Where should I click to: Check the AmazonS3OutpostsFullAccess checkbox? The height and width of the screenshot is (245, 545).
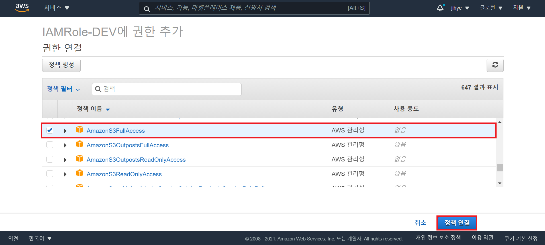point(50,145)
